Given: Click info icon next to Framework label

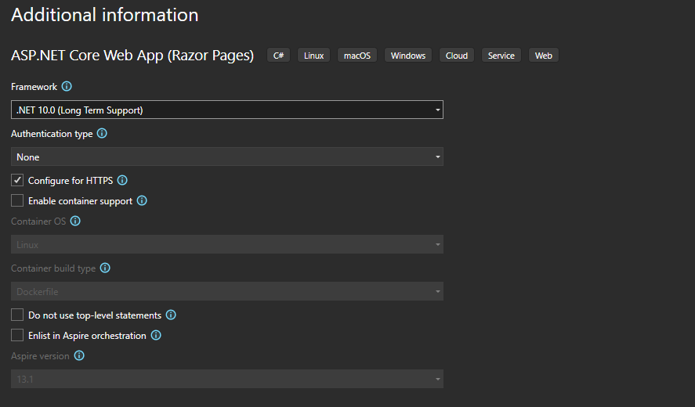Looking at the screenshot, I should pyautogui.click(x=67, y=87).
